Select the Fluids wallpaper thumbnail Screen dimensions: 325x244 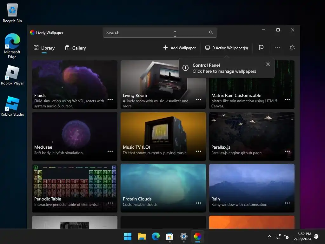[75, 85]
